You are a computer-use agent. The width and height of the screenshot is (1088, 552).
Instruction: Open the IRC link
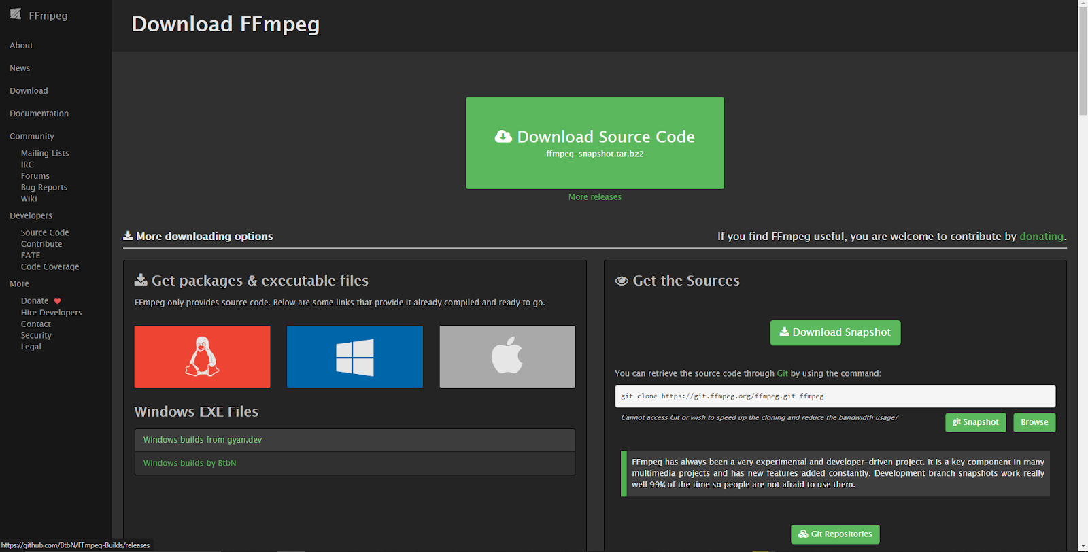click(27, 165)
